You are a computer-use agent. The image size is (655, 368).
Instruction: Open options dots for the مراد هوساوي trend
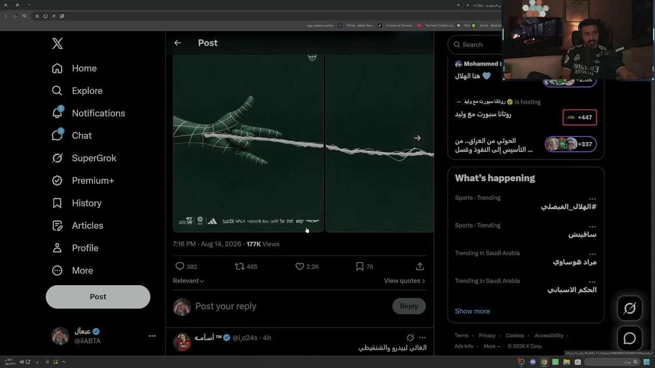(592, 254)
